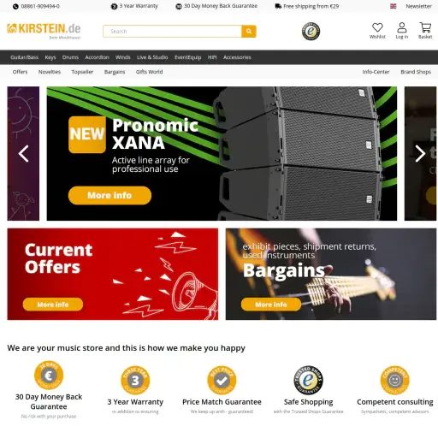The width and height of the screenshot is (438, 438).
Task: Click the Log in user icon
Action: 402,27
